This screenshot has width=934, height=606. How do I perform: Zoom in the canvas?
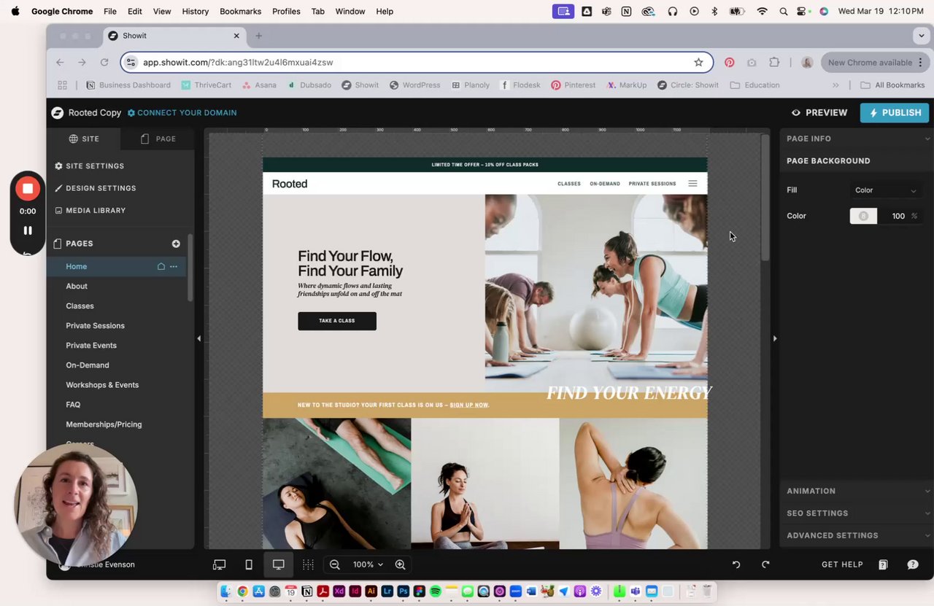click(400, 564)
